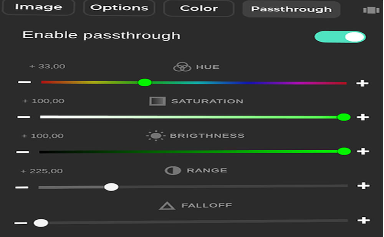Viewport: 384px width, 237px height.
Task: Select the Passthrough tab
Action: (291, 9)
